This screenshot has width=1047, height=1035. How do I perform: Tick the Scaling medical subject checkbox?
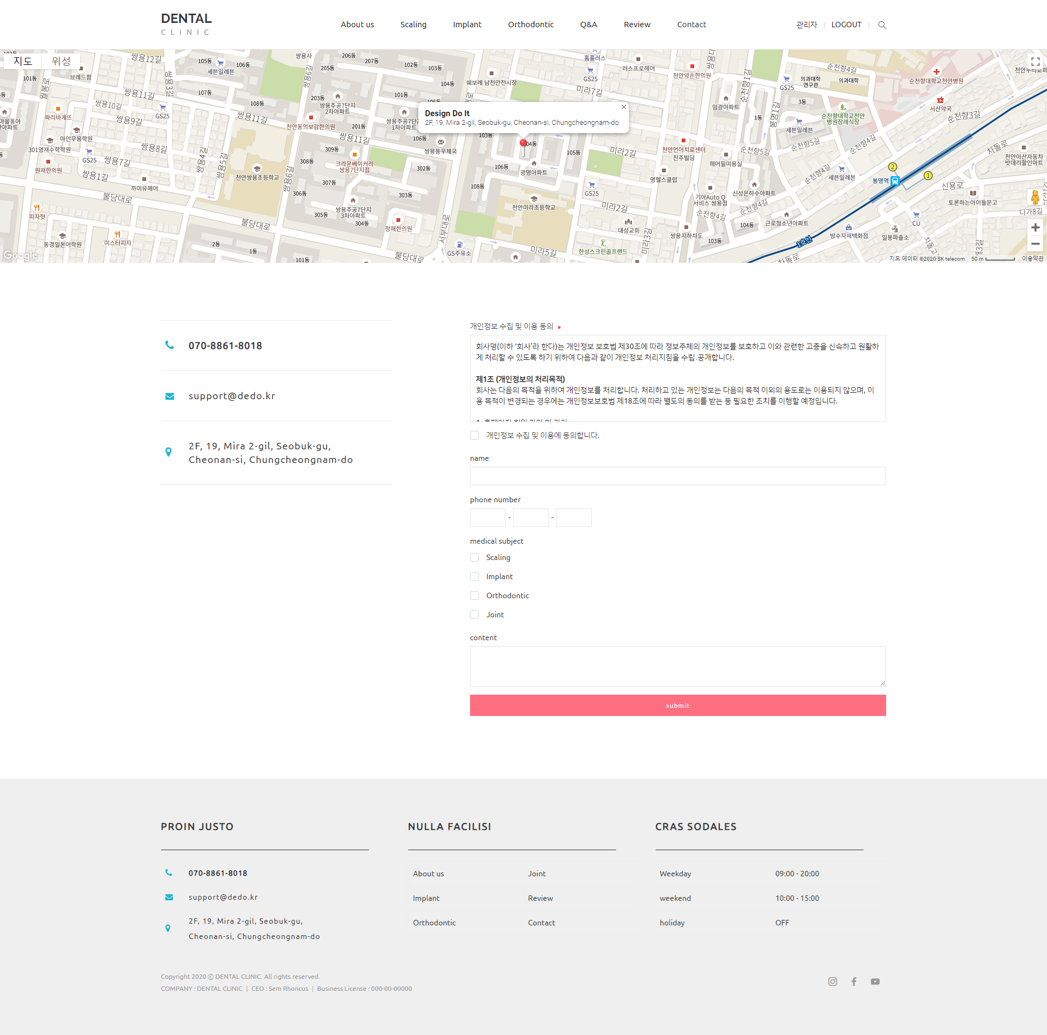coord(474,557)
